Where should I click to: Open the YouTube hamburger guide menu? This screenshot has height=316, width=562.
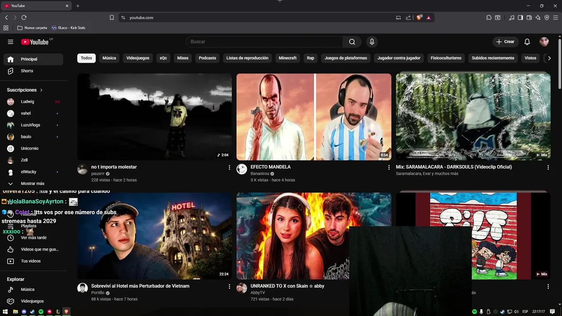(x=11, y=42)
